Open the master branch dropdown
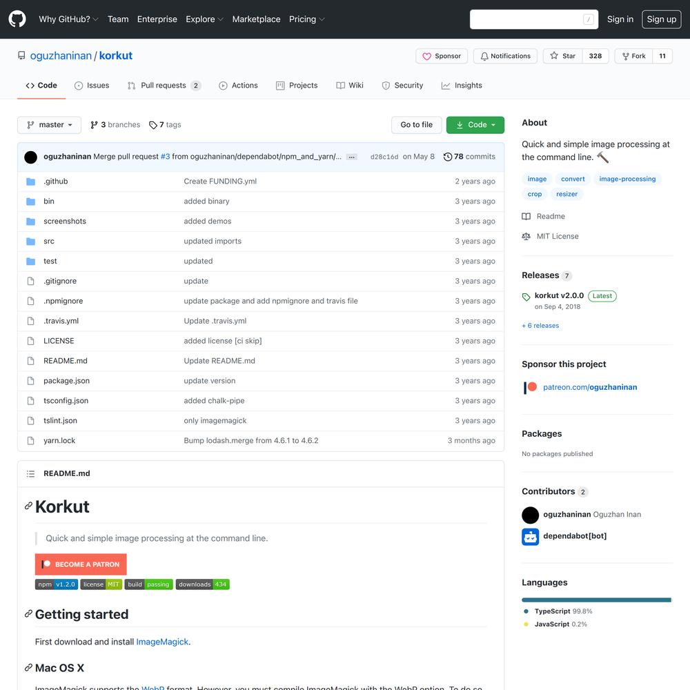 (49, 125)
